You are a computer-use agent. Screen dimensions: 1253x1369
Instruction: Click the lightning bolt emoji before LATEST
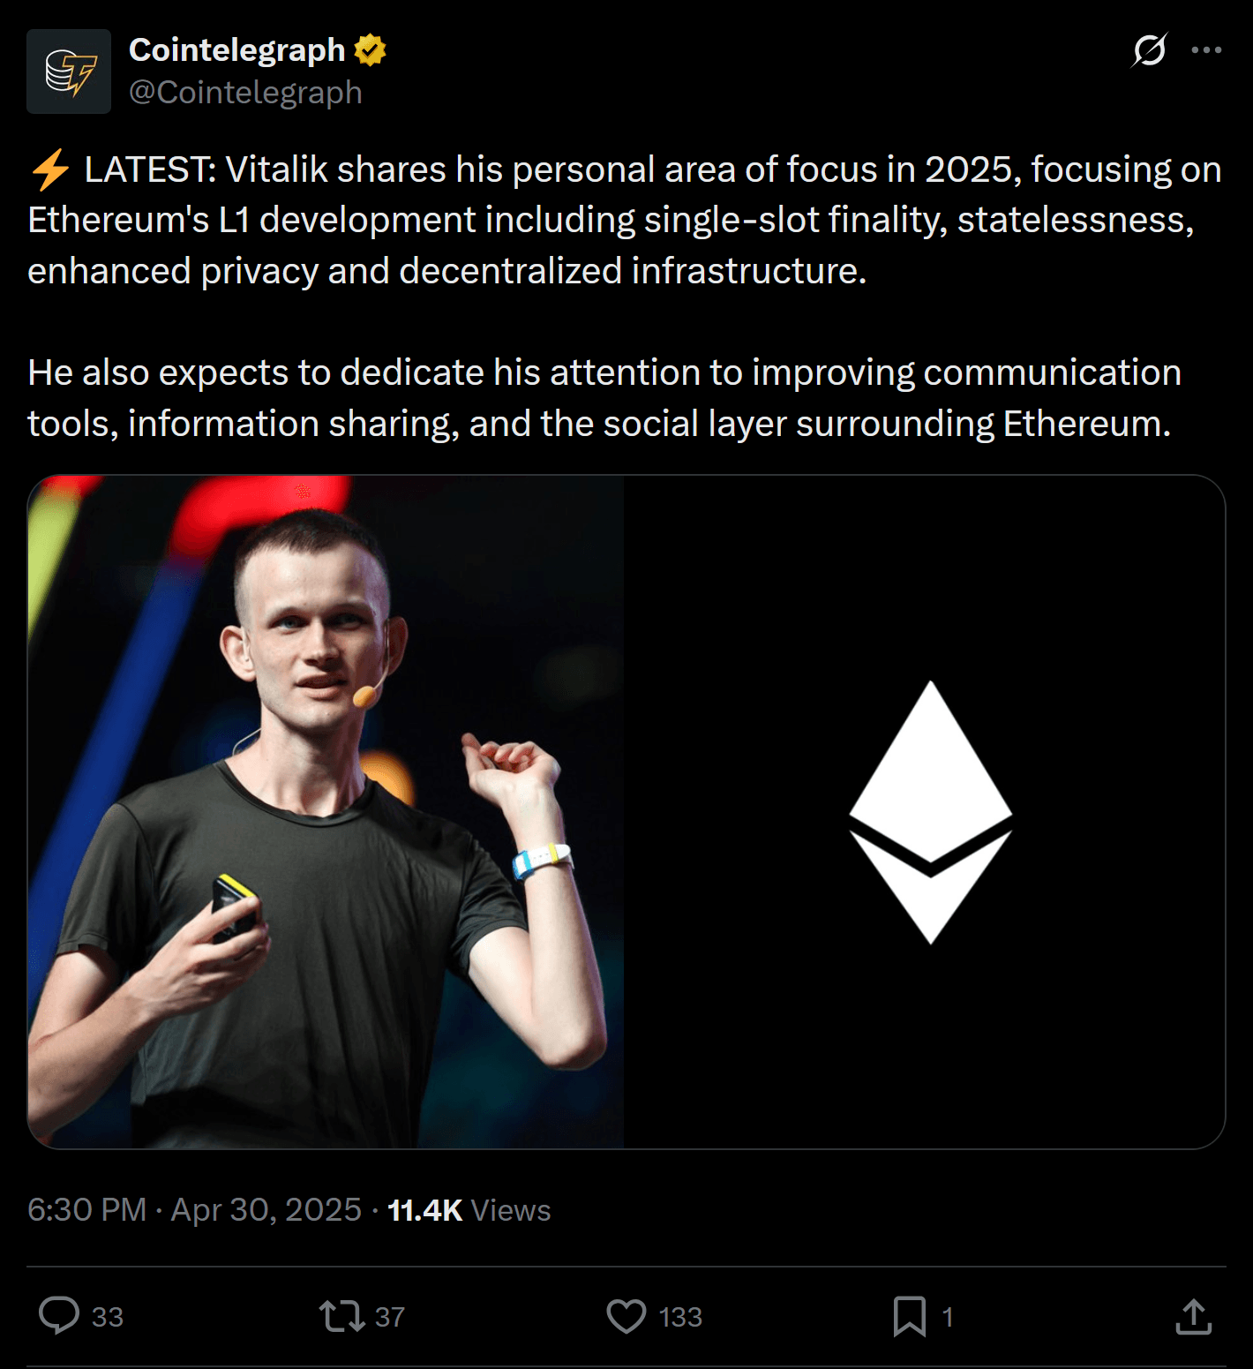coord(50,169)
